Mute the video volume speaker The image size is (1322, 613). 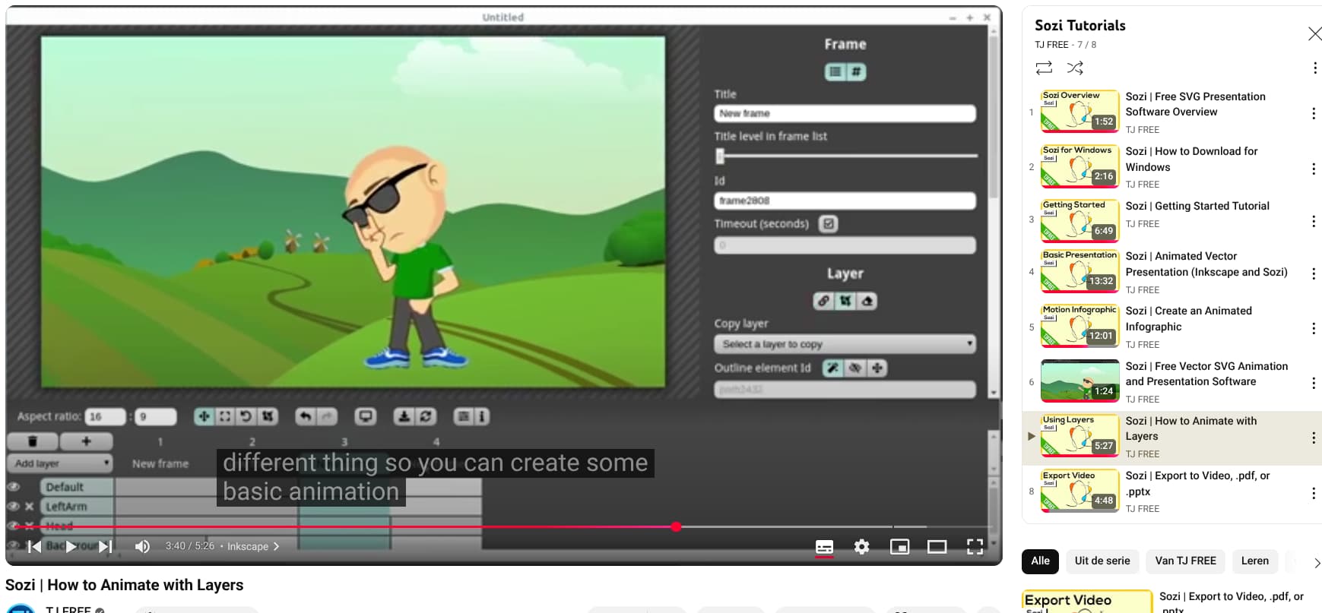(x=142, y=546)
